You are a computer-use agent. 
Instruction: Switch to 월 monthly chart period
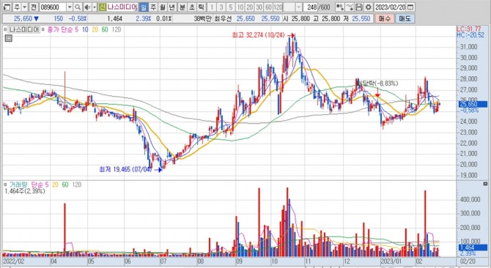[x=163, y=7]
